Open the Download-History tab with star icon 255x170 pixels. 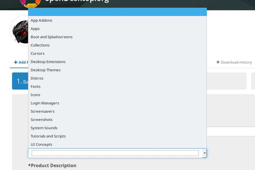(x=234, y=62)
